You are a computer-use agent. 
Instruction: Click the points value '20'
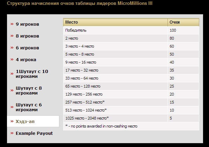pos(172,94)
